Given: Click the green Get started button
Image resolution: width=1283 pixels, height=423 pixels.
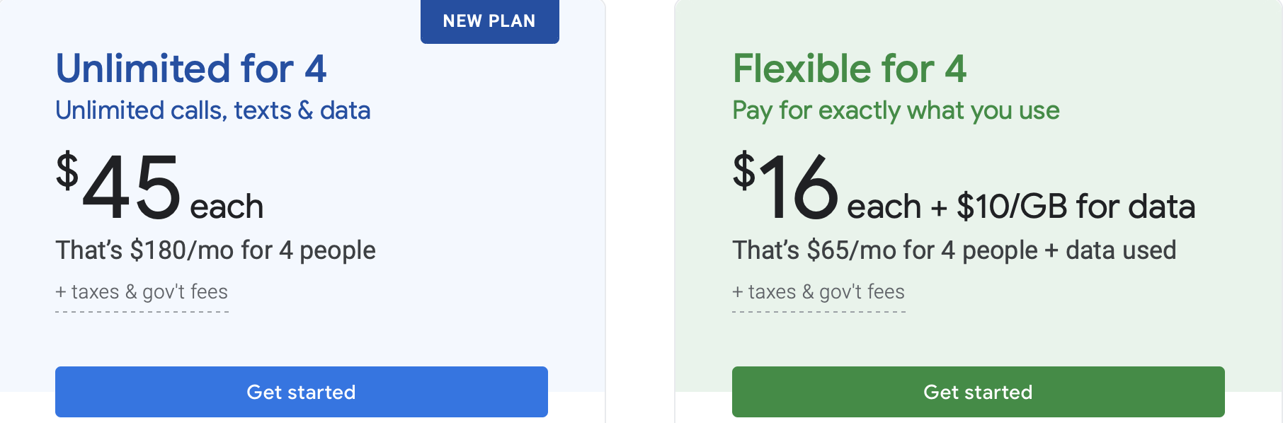Looking at the screenshot, I should (x=979, y=392).
